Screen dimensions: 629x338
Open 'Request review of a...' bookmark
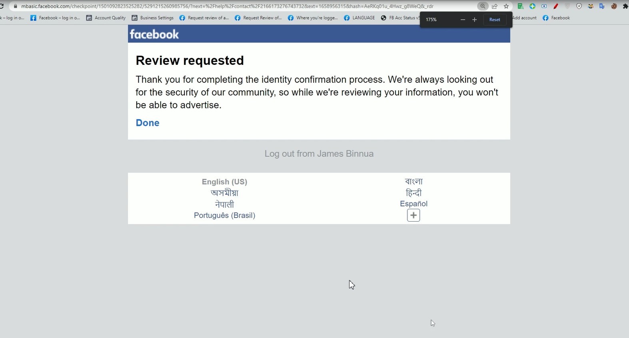pyautogui.click(x=204, y=18)
